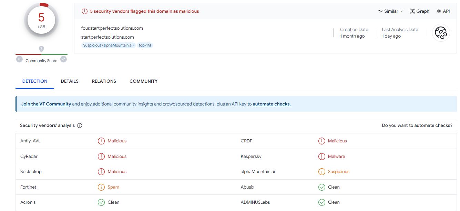Viewport: 460px width, 211px height.
Task: Click the info icon next to Security vendors' analysis
Action: click(x=80, y=125)
